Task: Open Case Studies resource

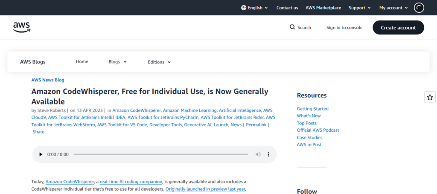Action: [310, 137]
